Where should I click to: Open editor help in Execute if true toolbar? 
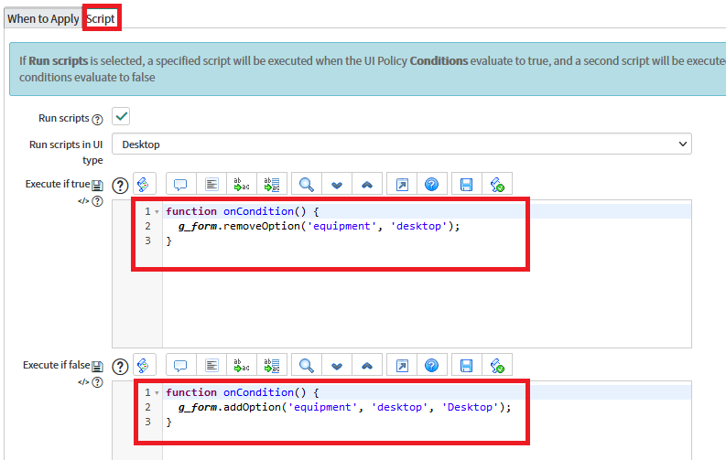click(432, 184)
